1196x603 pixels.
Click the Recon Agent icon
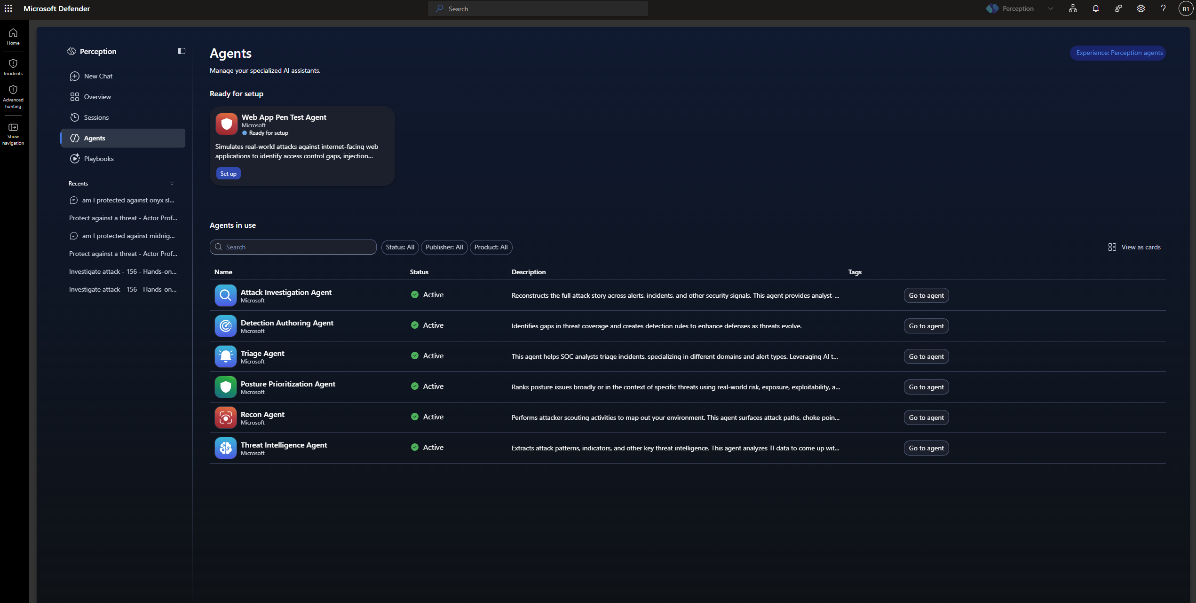(x=226, y=417)
